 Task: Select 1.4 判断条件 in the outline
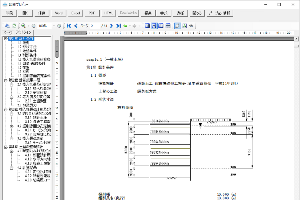(x=27, y=55)
